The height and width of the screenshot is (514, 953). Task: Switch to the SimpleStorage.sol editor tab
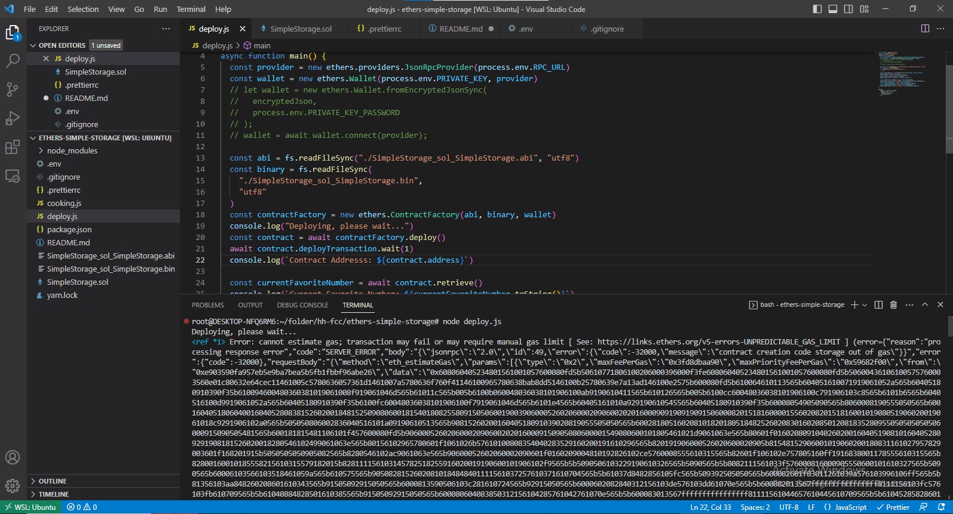tap(301, 29)
